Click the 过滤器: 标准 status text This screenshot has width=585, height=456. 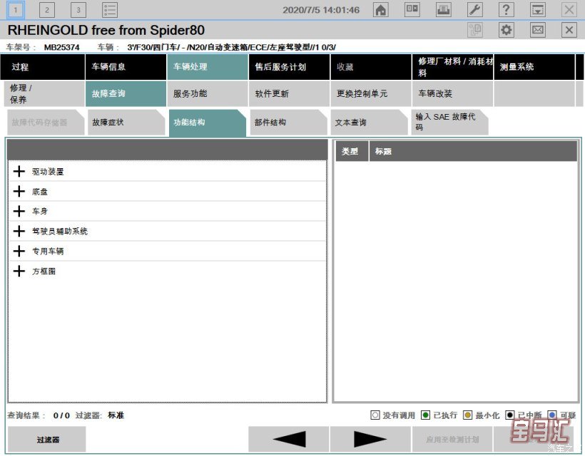click(100, 415)
